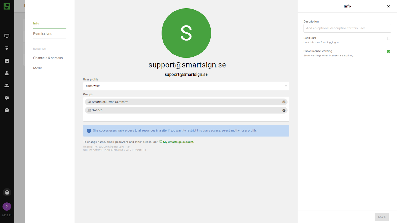The image size is (397, 223).
Task: Expand the User profile dropdown
Action: point(186,86)
